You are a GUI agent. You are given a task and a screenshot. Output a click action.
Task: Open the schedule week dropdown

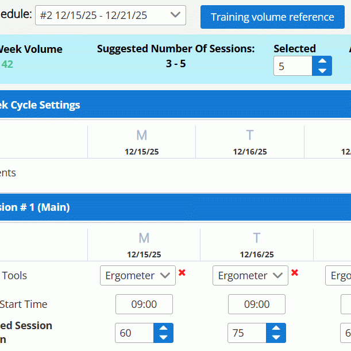coord(110,16)
